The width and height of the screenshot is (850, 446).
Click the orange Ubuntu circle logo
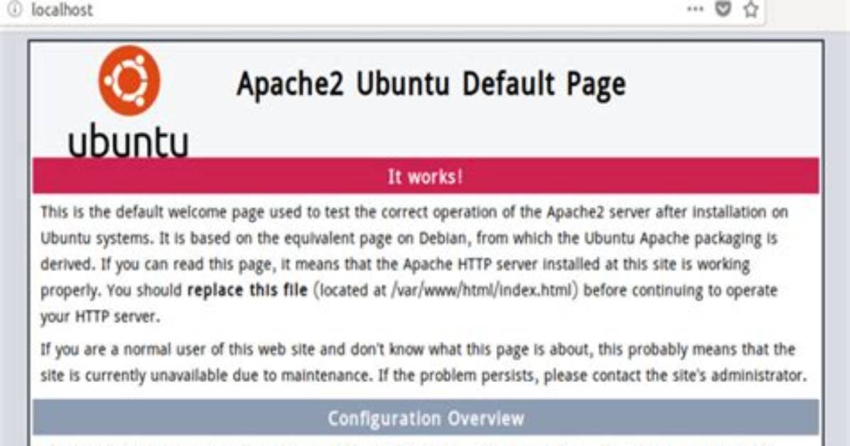point(129,81)
